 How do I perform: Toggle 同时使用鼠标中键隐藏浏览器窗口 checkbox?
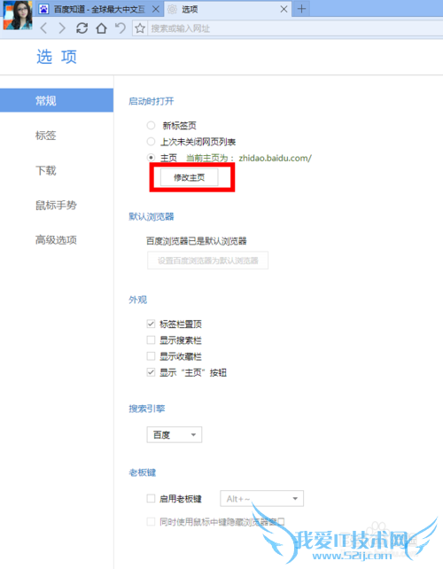[151, 522]
